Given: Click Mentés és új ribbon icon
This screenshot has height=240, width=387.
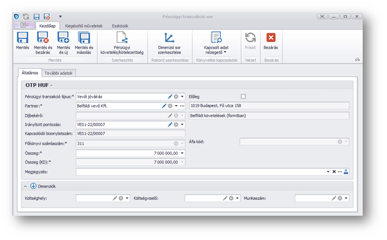Looking at the screenshot, I should tap(63, 39).
